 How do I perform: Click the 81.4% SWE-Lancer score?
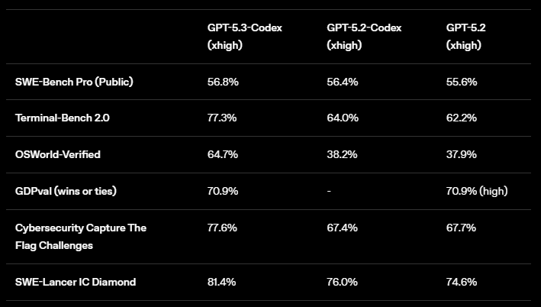[223, 282]
